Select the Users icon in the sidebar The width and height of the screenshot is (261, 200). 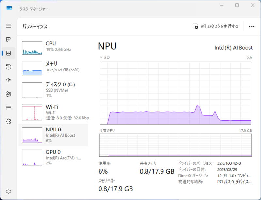tap(8, 94)
